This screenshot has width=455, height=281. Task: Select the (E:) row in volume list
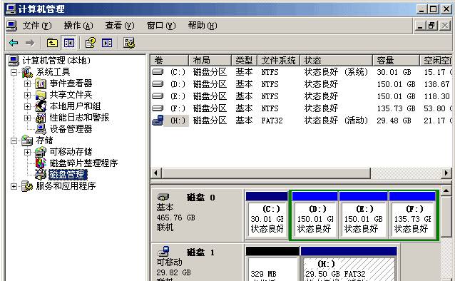point(301,96)
